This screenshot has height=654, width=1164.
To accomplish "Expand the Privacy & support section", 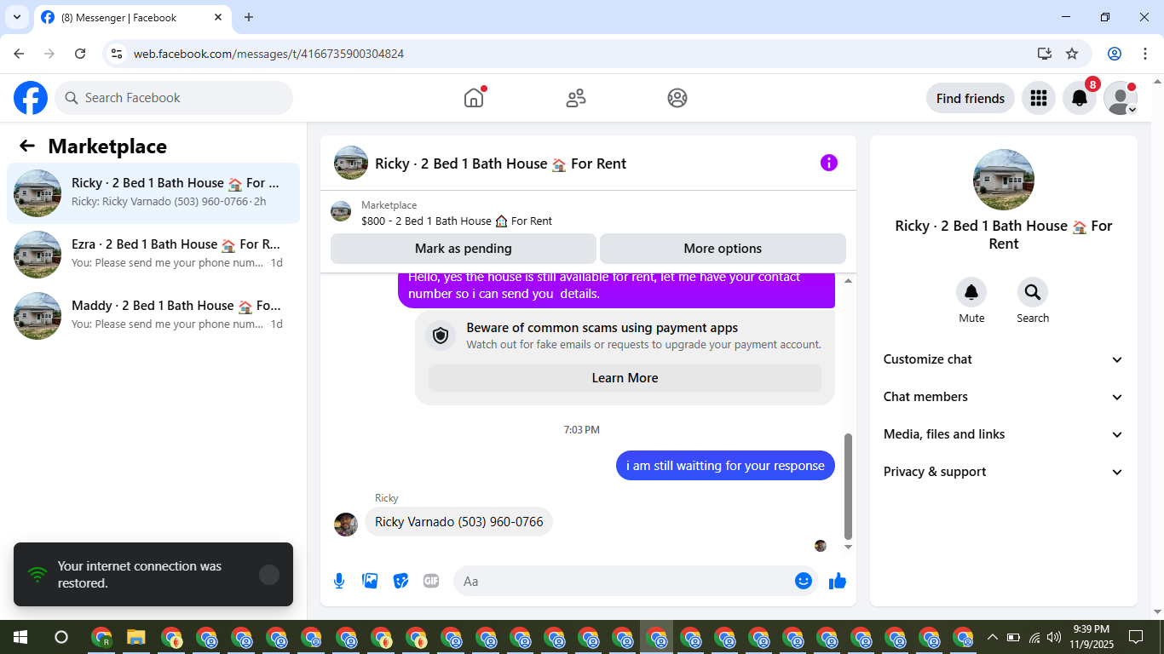I will coord(1004,472).
